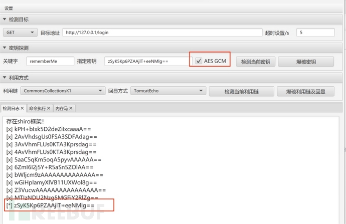Click the target URL field with http://127.0.0.1/login
346x224 pixels.
(162, 33)
